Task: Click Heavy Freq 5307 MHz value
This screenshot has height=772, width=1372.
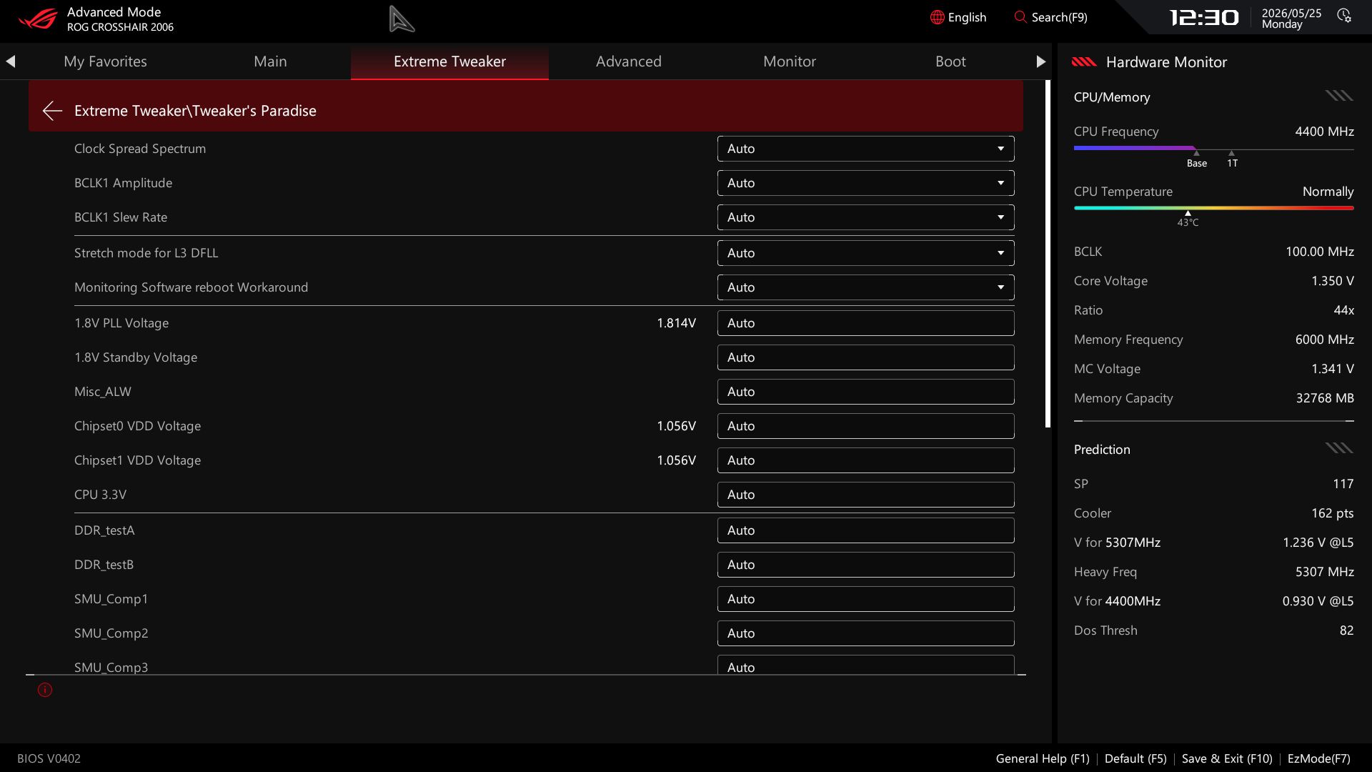Action: click(1324, 572)
